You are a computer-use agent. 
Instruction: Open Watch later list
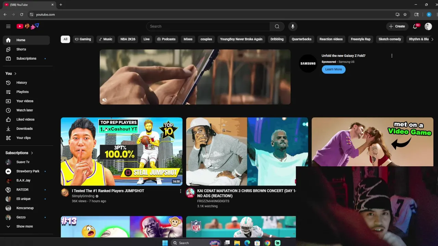(26, 110)
